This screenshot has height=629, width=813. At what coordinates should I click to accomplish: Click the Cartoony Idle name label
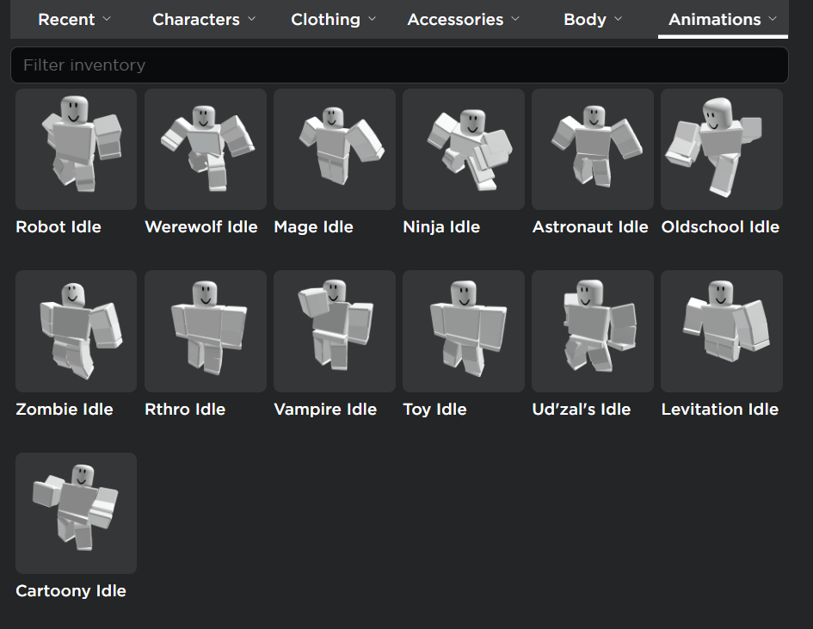coord(71,591)
